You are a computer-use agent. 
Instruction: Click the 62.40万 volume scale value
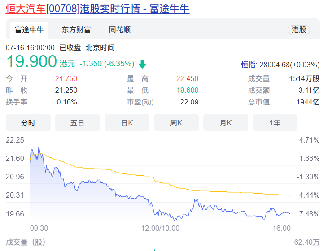(307, 242)
